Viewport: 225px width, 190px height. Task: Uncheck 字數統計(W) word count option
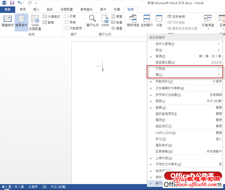pyautogui.click(x=185, y=81)
